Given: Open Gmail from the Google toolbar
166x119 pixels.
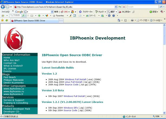Looking at the screenshot, I should pos(66,12).
